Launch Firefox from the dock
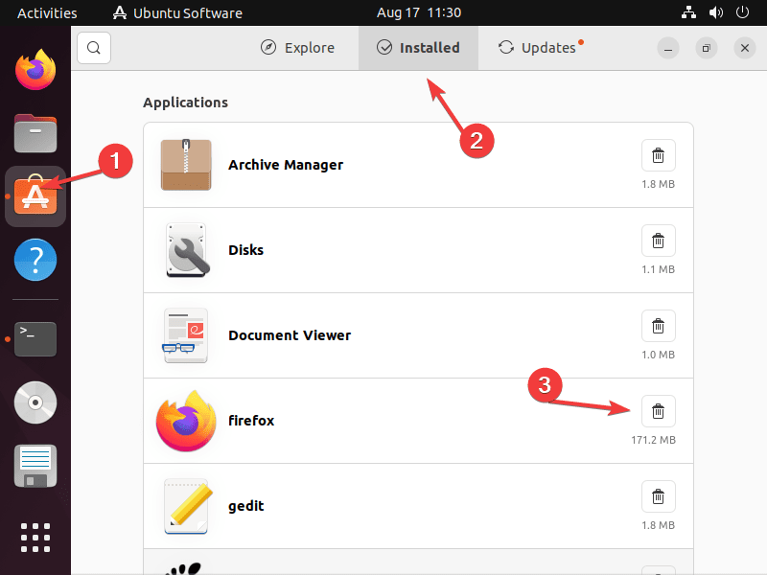The height and width of the screenshot is (575, 767). pyautogui.click(x=35, y=69)
